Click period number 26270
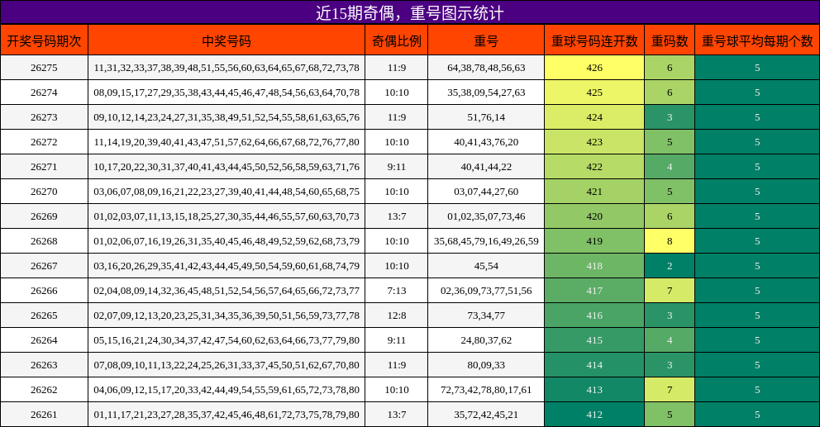 point(44,192)
